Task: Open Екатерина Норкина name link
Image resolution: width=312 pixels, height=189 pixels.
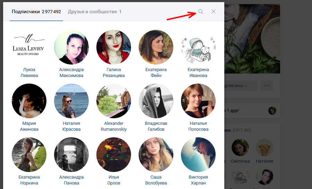Action: tap(29, 180)
